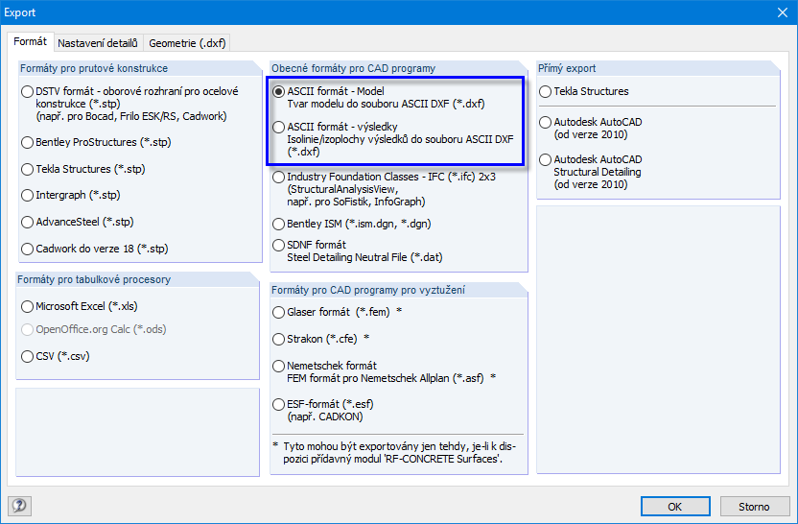Select AdvanceSteel (*.stp) radio button
798x524 pixels.
pos(28,223)
